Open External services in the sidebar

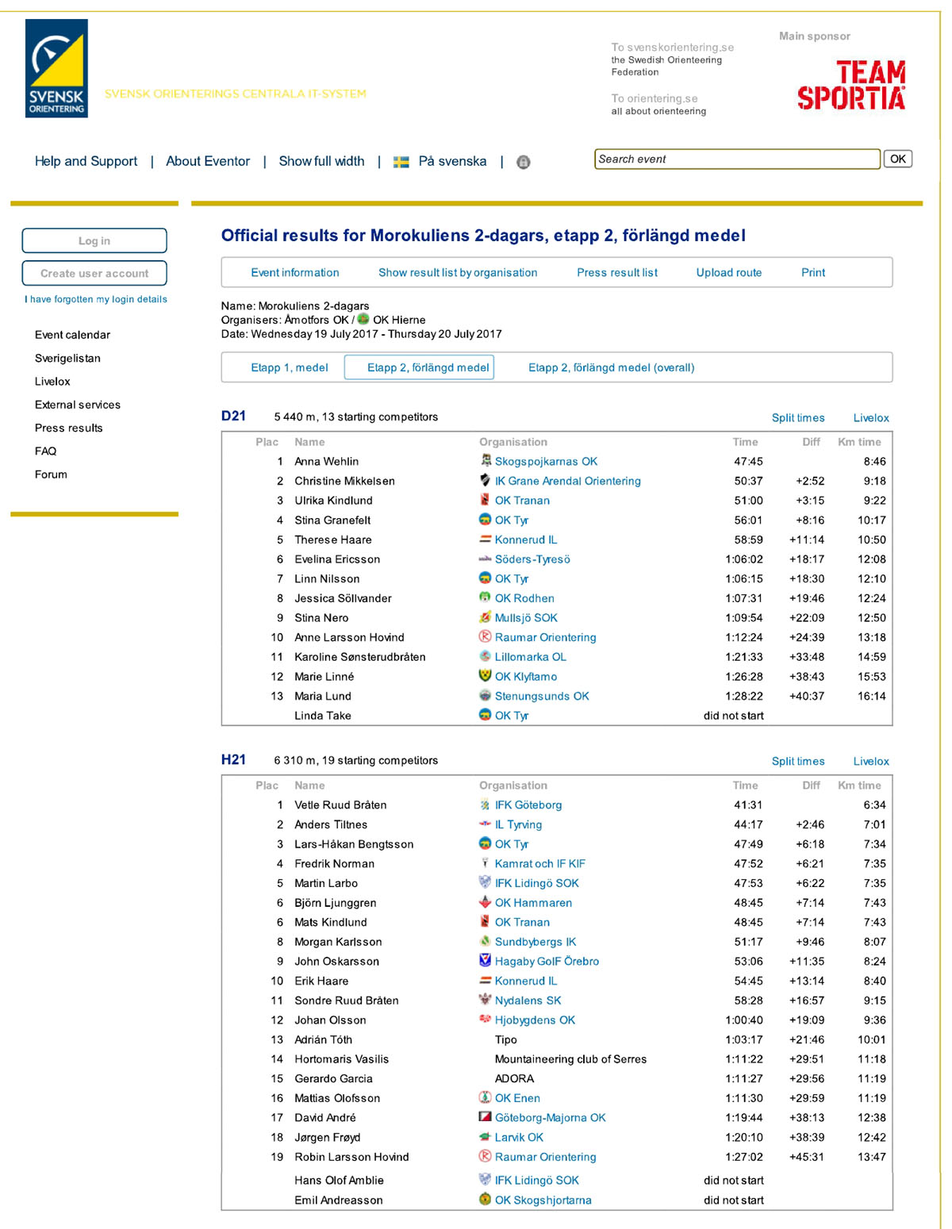tap(78, 405)
